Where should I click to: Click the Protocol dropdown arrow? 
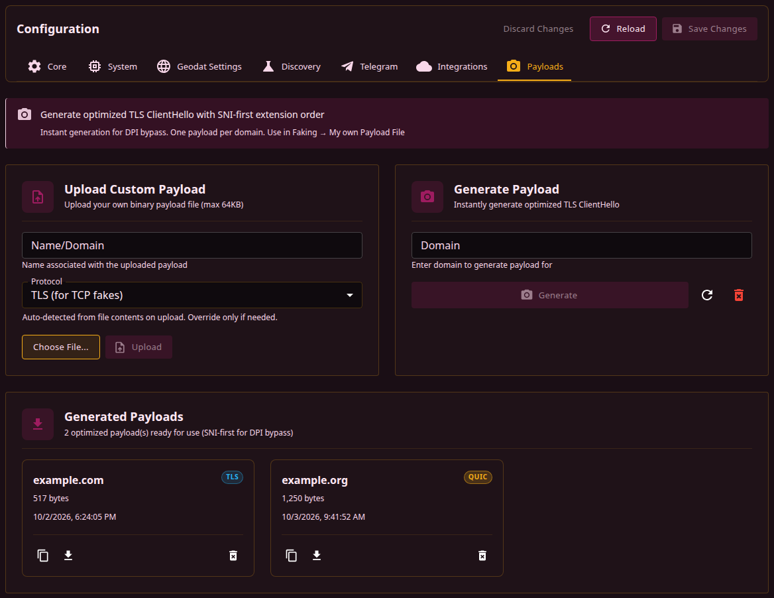point(350,295)
